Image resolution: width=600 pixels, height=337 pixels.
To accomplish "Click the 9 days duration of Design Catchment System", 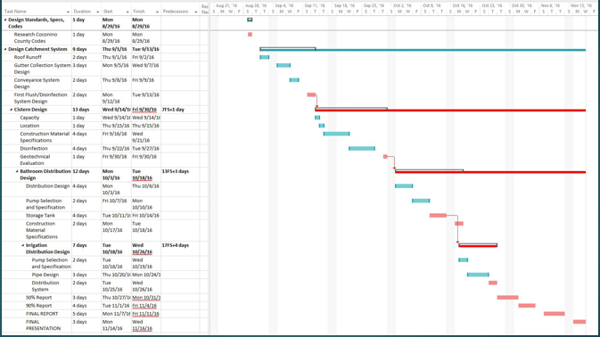I will point(79,49).
